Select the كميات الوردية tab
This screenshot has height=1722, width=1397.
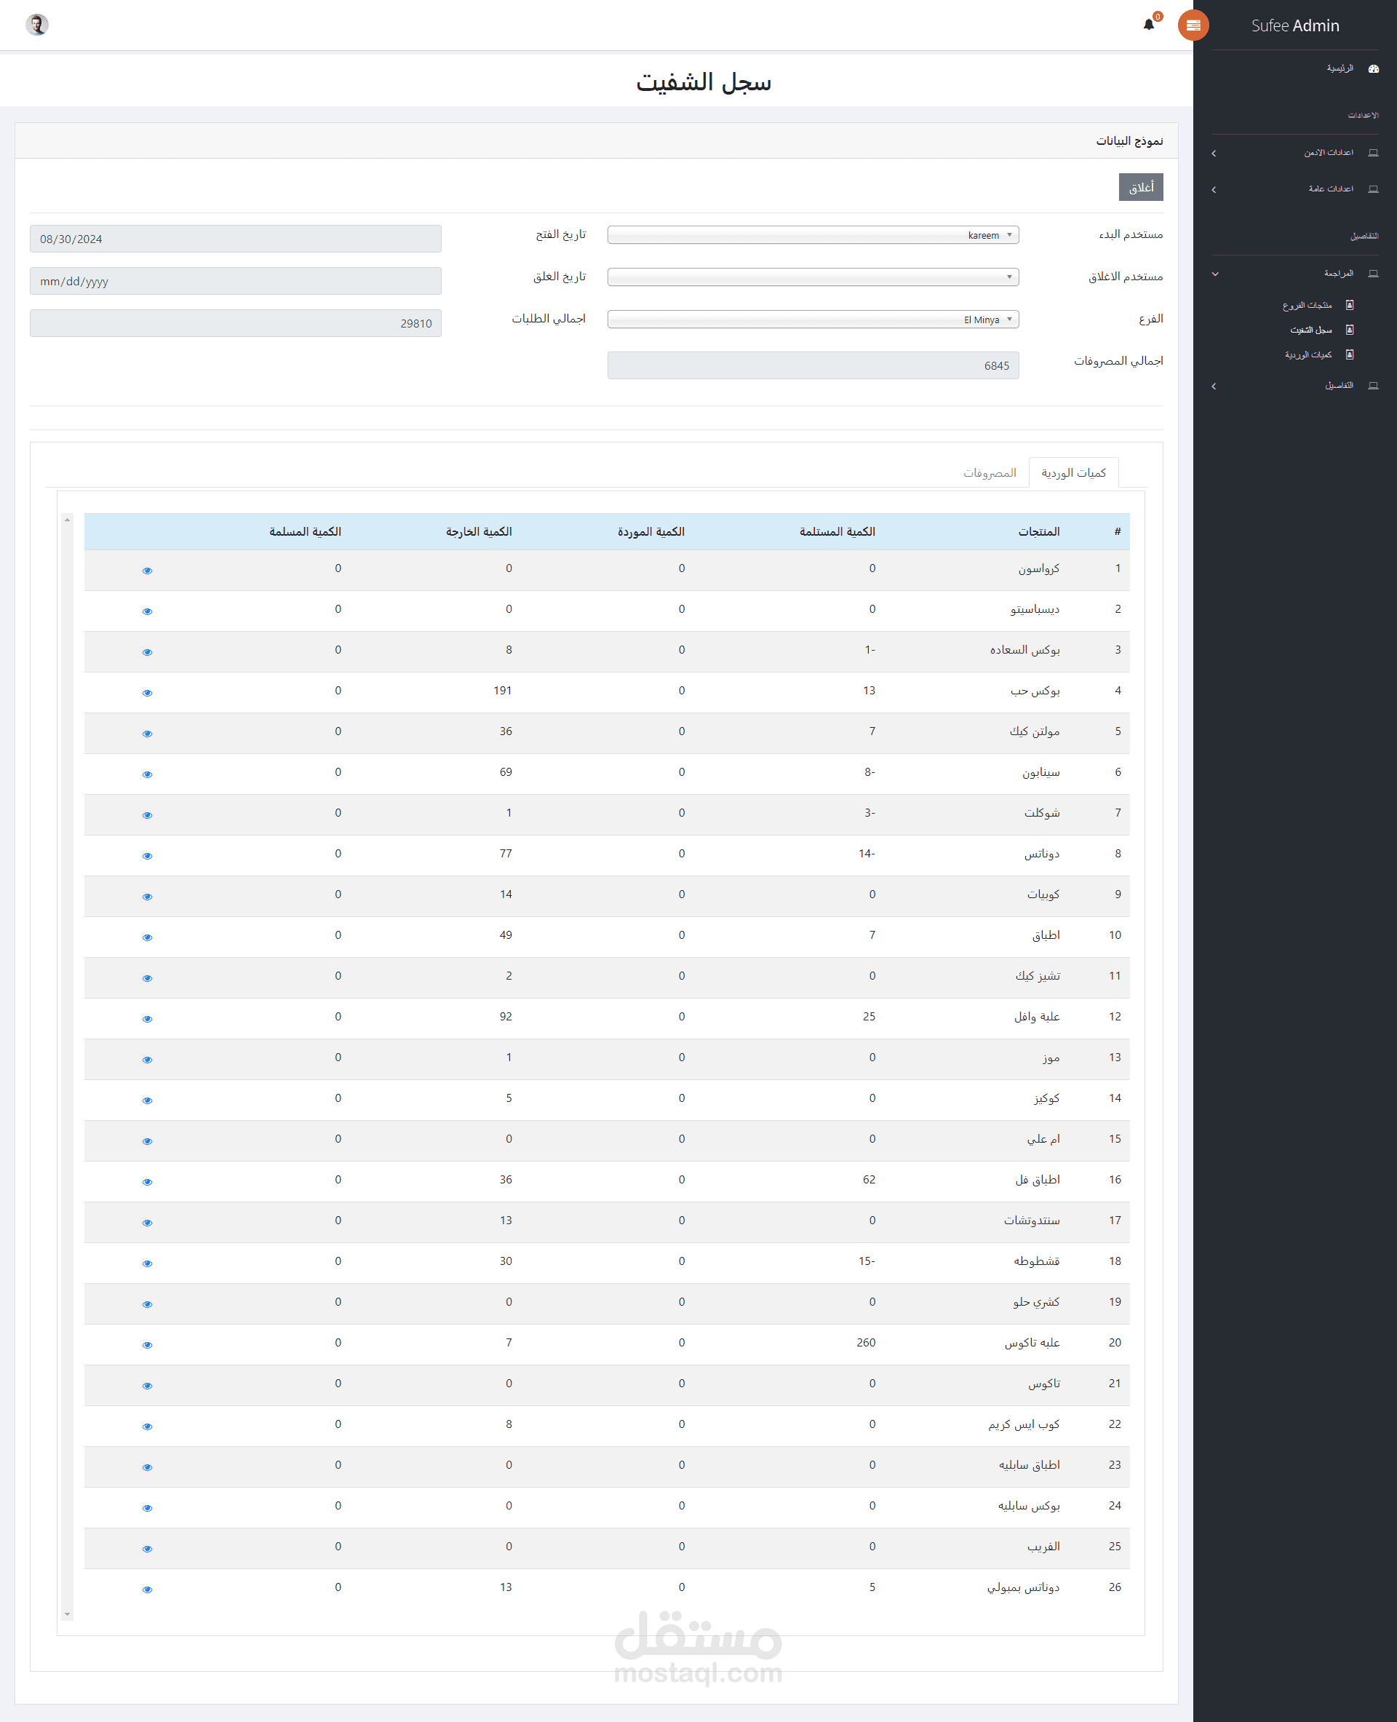(x=1072, y=472)
